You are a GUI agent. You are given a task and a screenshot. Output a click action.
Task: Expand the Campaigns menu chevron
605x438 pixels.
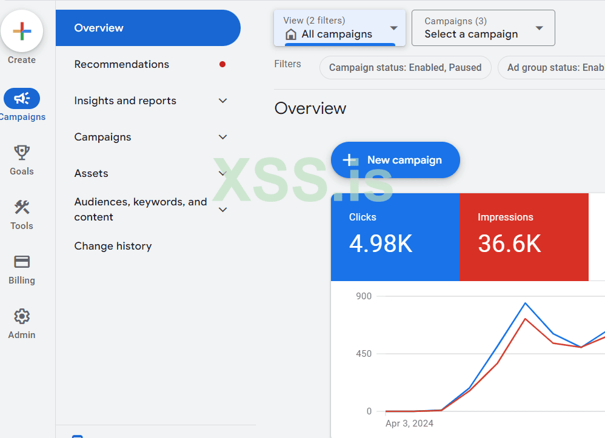click(222, 137)
